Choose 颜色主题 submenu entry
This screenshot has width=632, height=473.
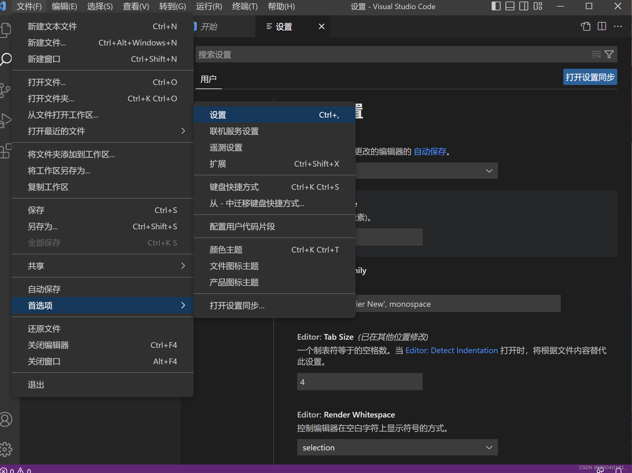pyautogui.click(x=274, y=250)
